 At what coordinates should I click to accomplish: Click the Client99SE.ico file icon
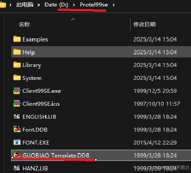(17, 104)
